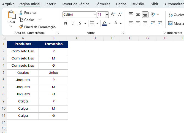Select the Camiseta Lisa cell in row 2

[23, 51]
